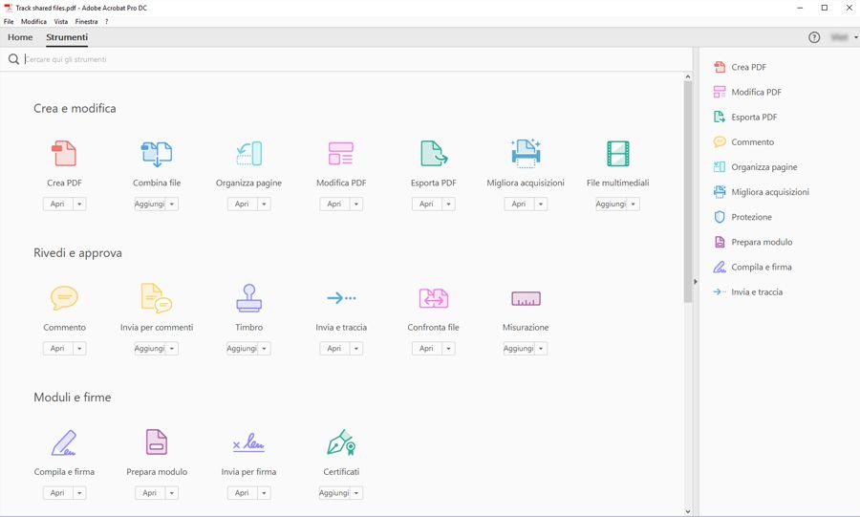Click the scrollbar up arrow
The image size is (860, 517).
[688, 77]
